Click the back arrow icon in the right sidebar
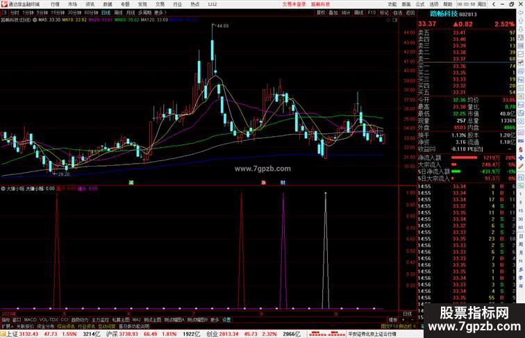The width and height of the screenshot is (525, 338). 521,12
